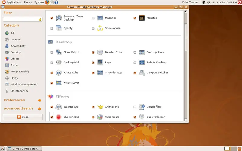The height and width of the screenshot is (151, 242).
Task: Click the CompizConfig taskbar window button
Action: (x=25, y=149)
